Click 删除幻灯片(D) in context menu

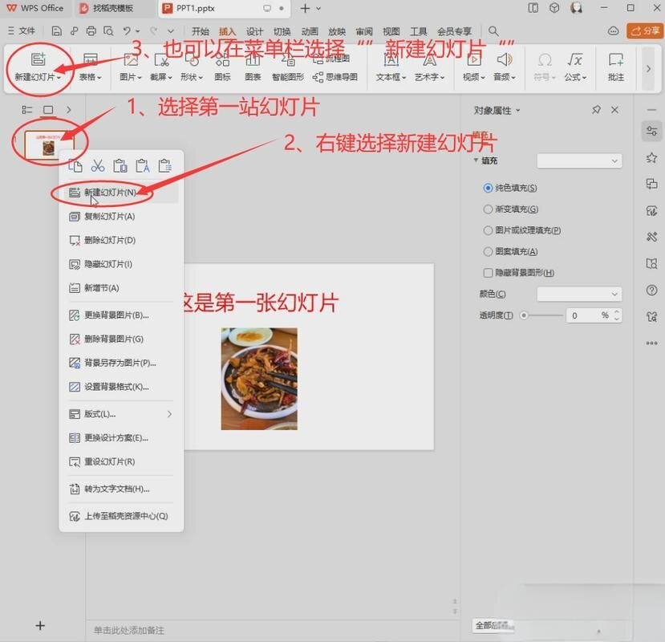point(109,240)
